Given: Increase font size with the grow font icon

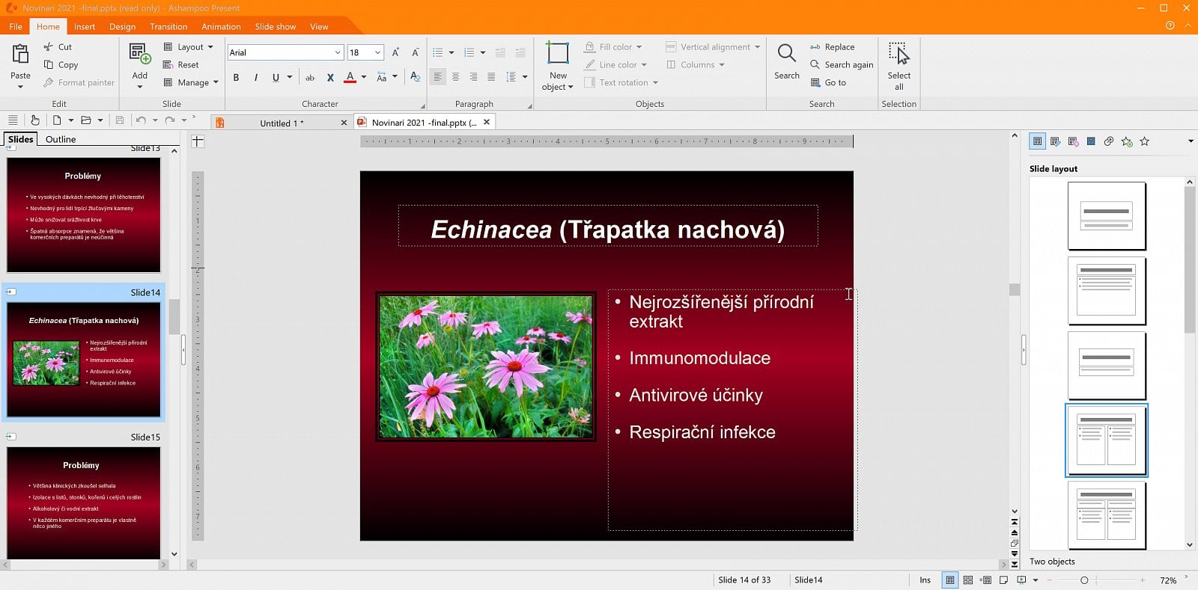Looking at the screenshot, I should [395, 52].
